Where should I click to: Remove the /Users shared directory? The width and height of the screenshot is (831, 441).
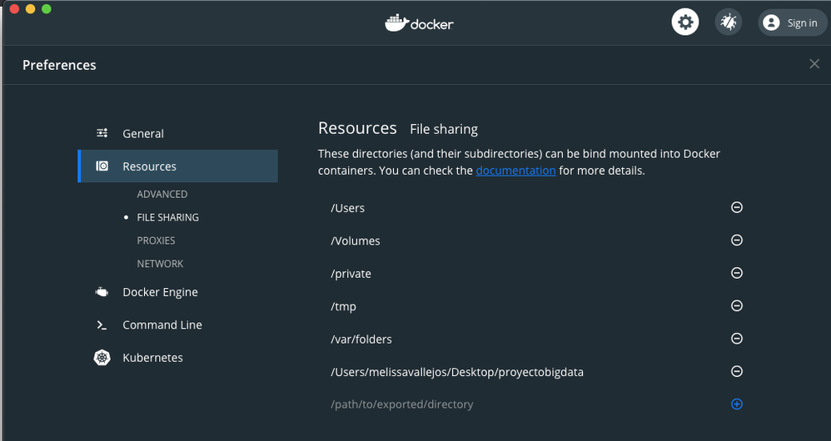tap(737, 207)
